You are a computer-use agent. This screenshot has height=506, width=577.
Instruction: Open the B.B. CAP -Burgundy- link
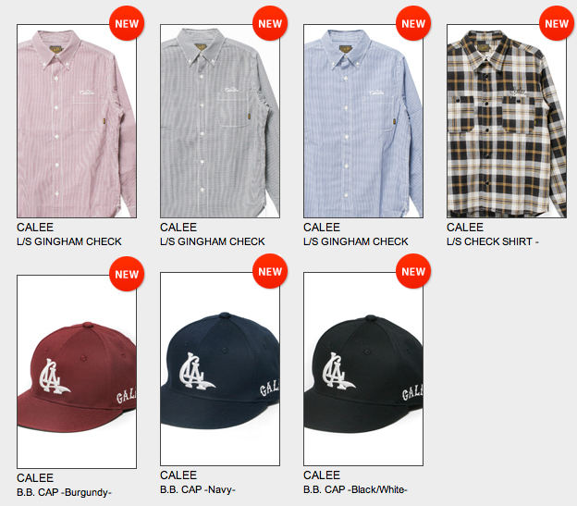tap(64, 492)
